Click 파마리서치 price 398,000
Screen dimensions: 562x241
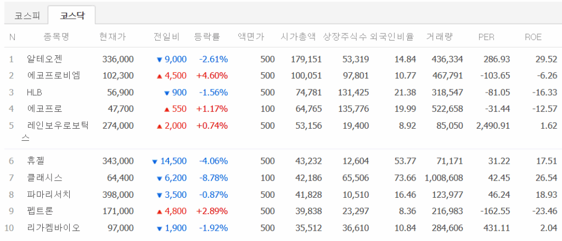[118, 194]
